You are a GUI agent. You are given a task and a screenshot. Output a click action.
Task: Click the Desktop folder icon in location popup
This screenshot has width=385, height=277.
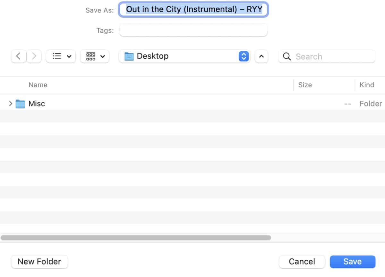pos(129,56)
